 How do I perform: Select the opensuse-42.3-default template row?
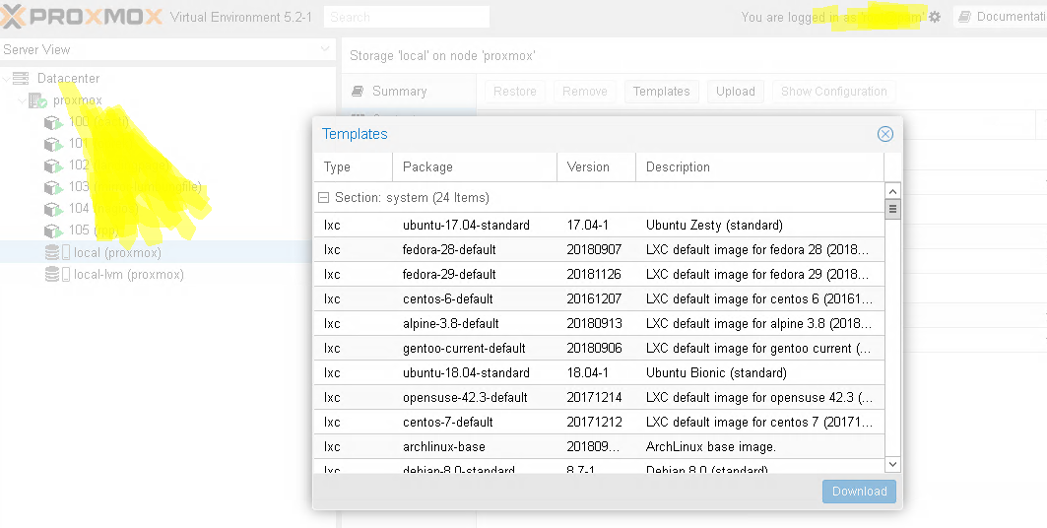599,397
